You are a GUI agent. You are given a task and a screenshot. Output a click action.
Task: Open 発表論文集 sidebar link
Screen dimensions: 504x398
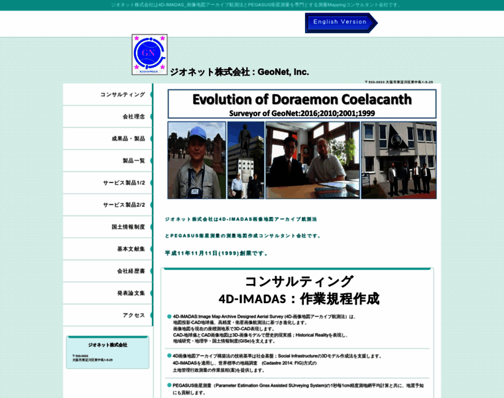coord(107,293)
